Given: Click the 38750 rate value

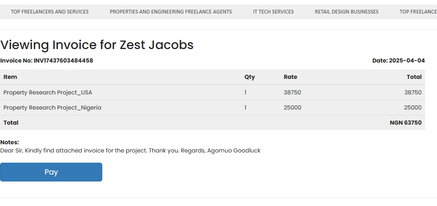Looking at the screenshot, I should (x=292, y=92).
